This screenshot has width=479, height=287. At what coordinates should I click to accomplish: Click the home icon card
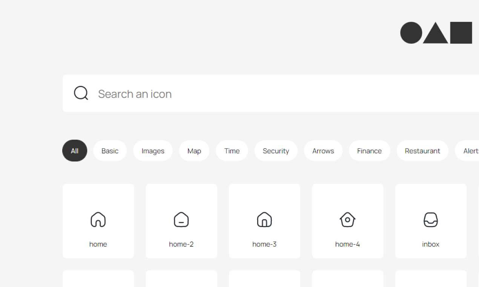pyautogui.click(x=98, y=221)
